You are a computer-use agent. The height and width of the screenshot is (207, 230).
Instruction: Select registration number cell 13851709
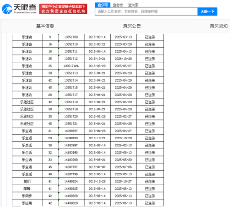pyautogui.click(x=71, y=37)
